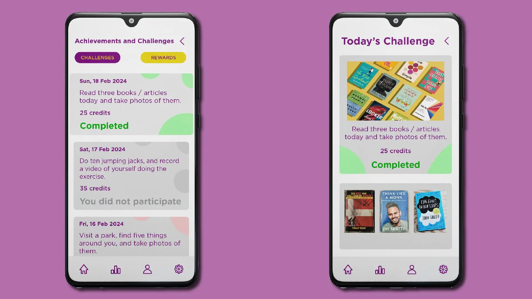Tap the back arrow on Achievements screen
The image size is (532, 299).
click(183, 41)
